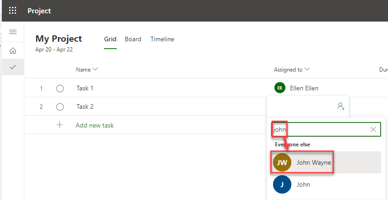Viewport: 388px width, 200px height.
Task: Click the Add new task link
Action: click(x=94, y=125)
